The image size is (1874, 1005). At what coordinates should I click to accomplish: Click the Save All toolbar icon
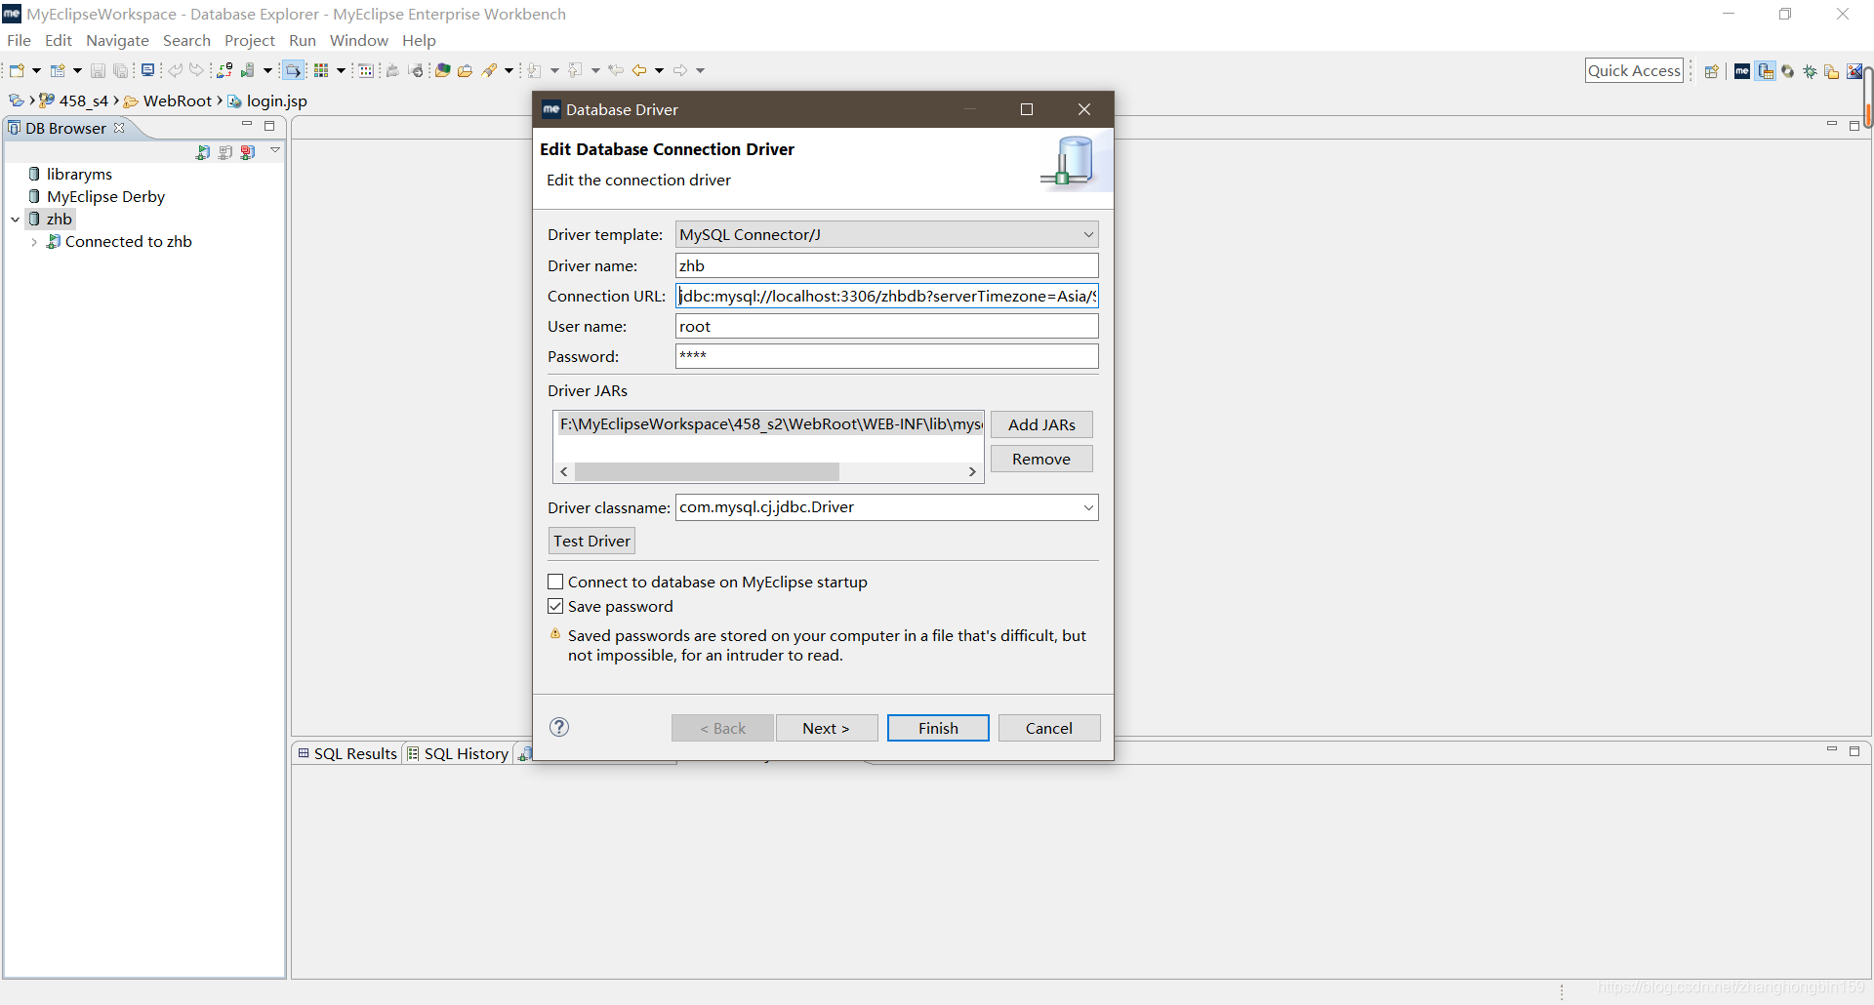point(120,70)
